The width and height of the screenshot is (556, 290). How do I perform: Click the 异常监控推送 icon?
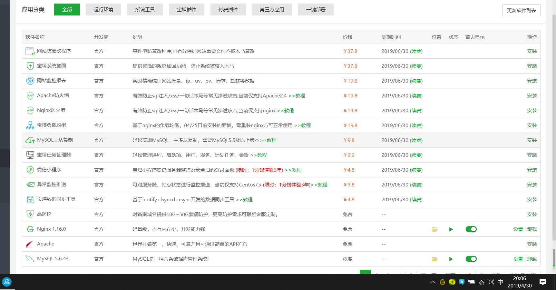point(30,185)
